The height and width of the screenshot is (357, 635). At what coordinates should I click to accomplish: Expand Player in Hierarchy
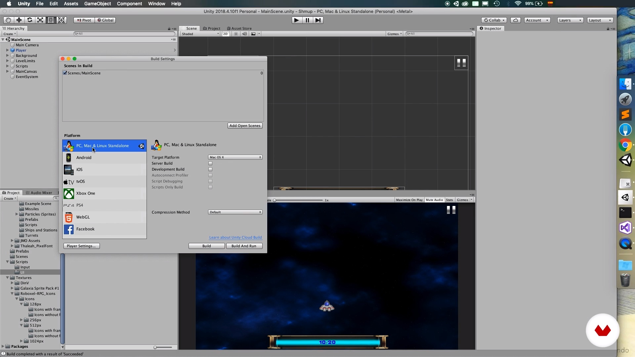pyautogui.click(x=7, y=50)
